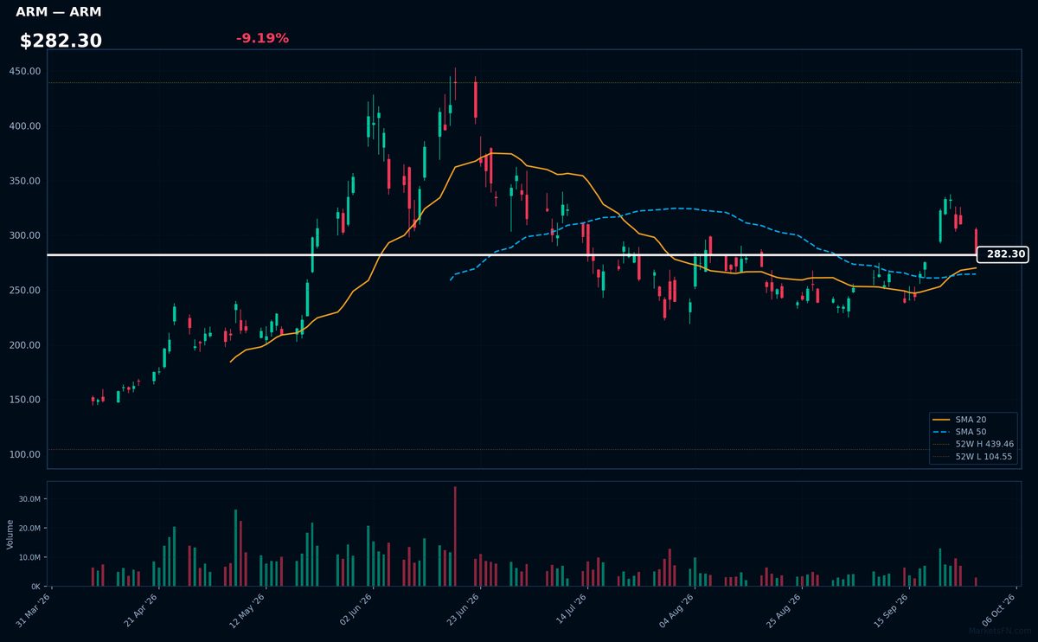
Task: Click the 15 Sep '26 date label
Action: click(892, 610)
